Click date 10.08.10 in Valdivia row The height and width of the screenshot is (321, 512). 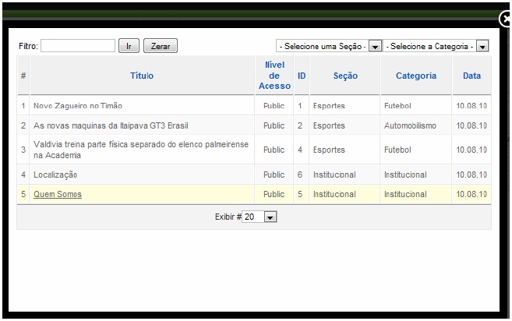click(471, 150)
